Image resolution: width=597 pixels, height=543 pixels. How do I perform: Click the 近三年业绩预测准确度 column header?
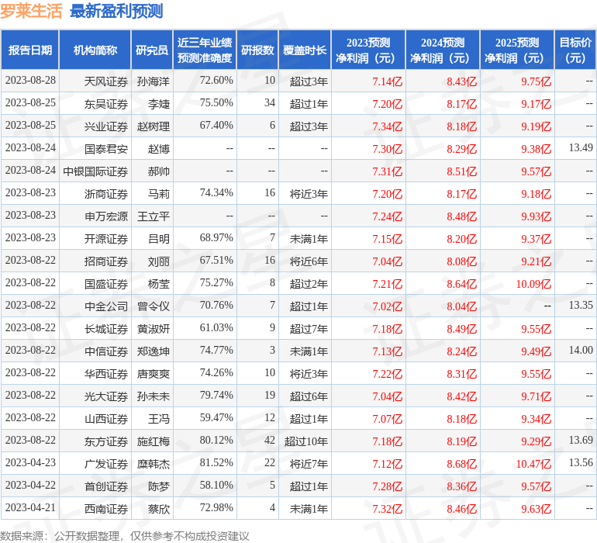(205, 50)
